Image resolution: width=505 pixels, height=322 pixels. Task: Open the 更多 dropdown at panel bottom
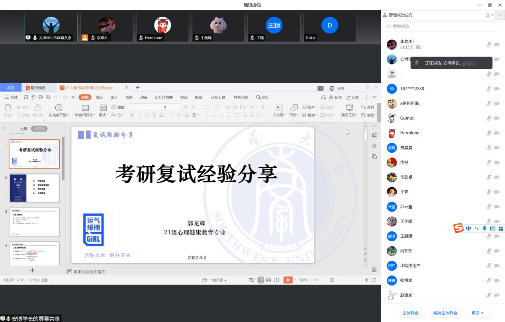[x=477, y=313]
